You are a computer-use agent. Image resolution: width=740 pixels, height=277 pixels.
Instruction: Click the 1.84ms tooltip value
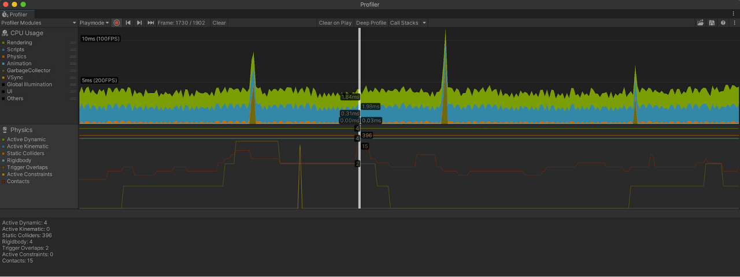tap(350, 97)
